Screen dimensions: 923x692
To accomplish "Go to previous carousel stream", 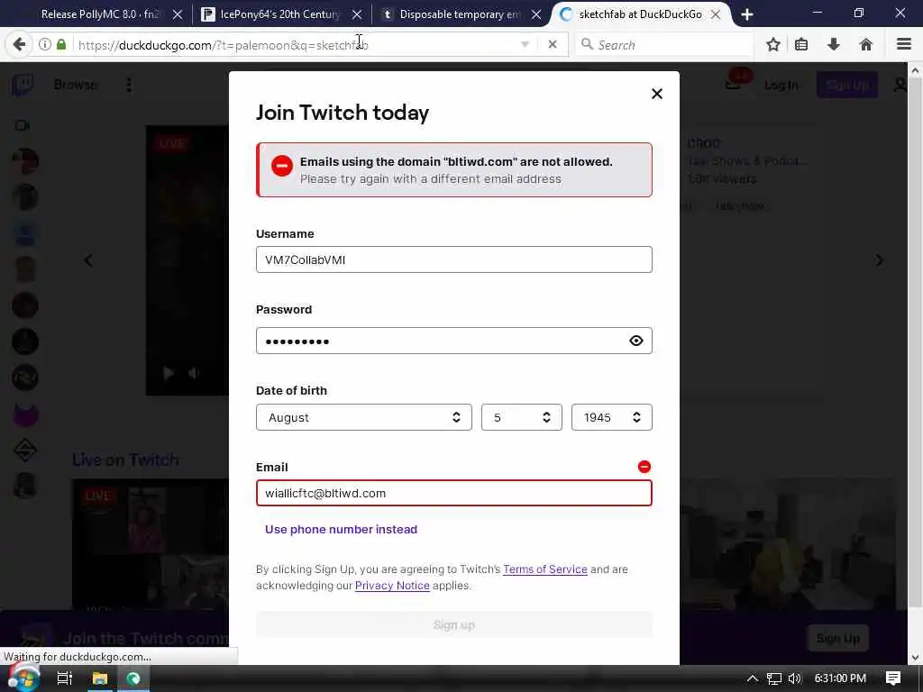I will (88, 260).
